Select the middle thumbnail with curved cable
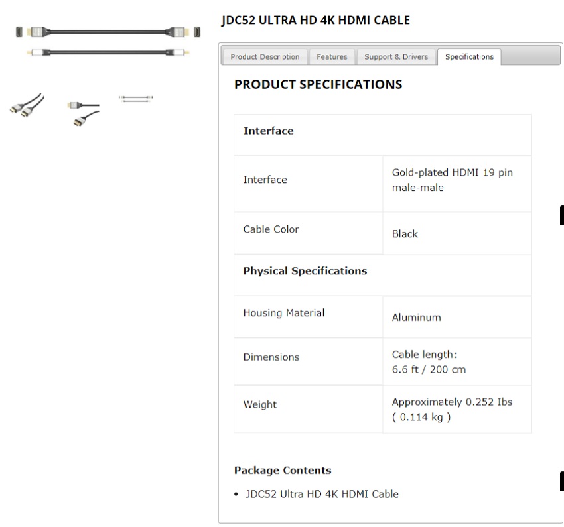564x527 pixels. pos(84,113)
